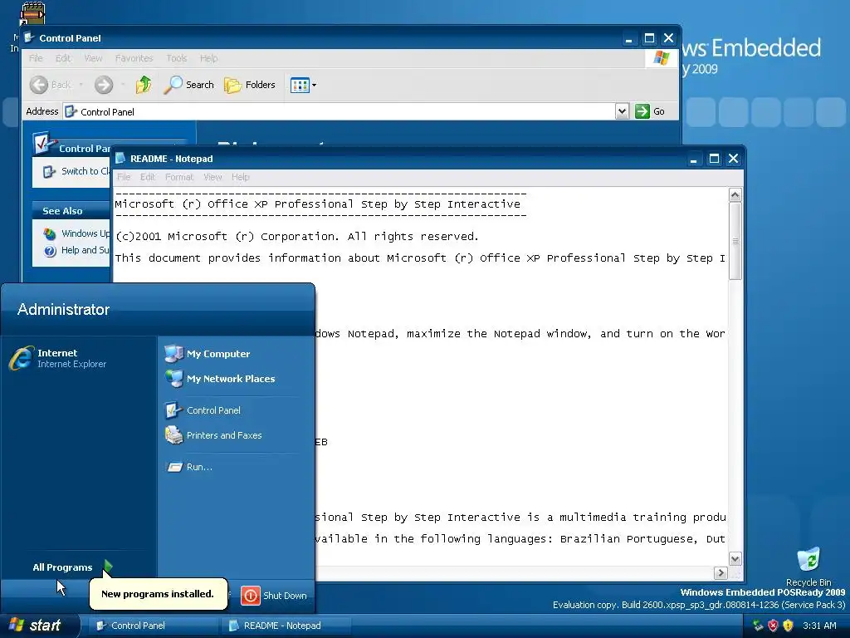Click the Control Panel sidebar pane header

coord(71,148)
